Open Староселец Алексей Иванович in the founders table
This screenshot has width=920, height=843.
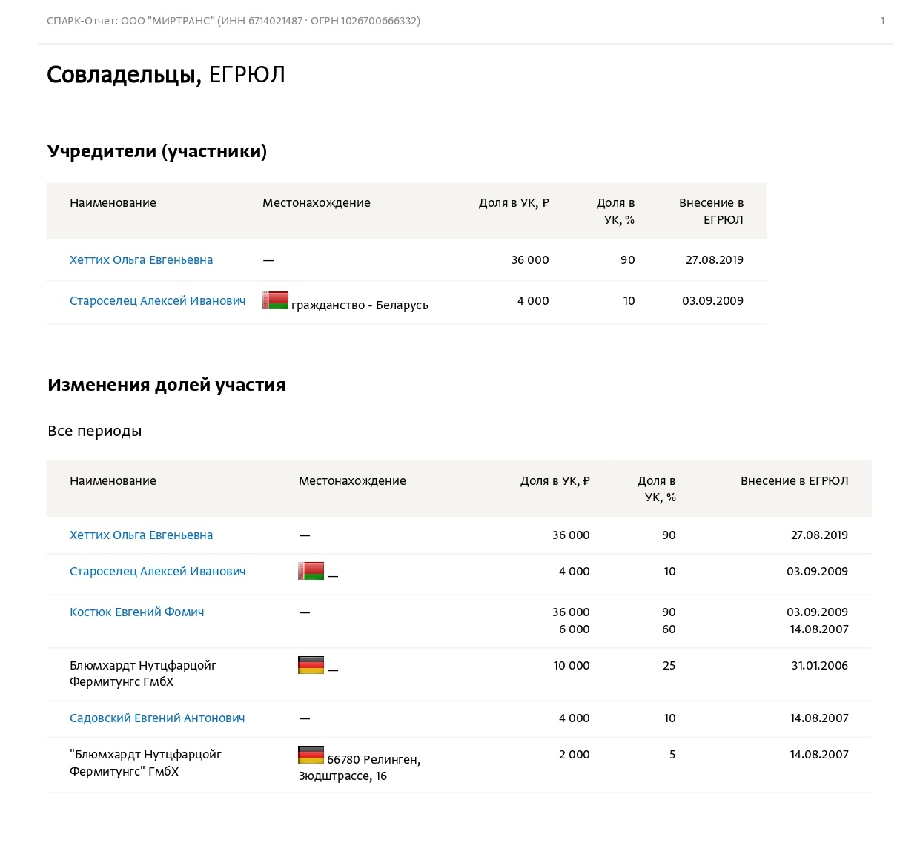157,301
